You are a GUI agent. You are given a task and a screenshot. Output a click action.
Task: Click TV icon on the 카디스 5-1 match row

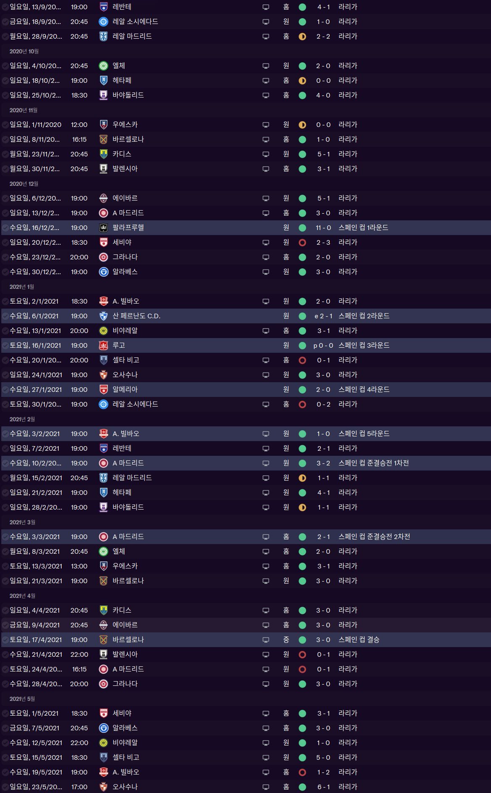pyautogui.click(x=266, y=154)
